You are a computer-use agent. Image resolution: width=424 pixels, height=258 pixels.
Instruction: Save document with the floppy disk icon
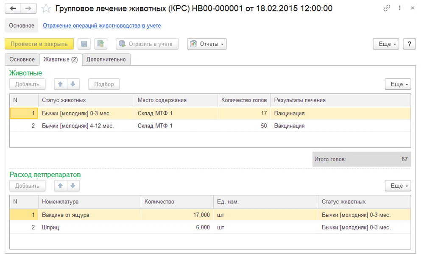click(x=84, y=44)
